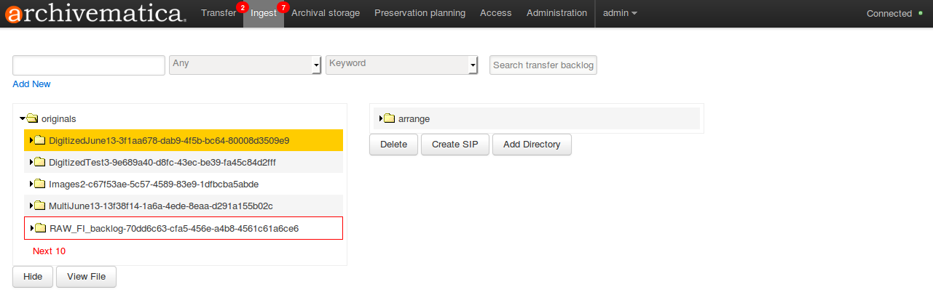Click the Images2 folder icon
The height and width of the screenshot is (300, 933).
(40, 184)
